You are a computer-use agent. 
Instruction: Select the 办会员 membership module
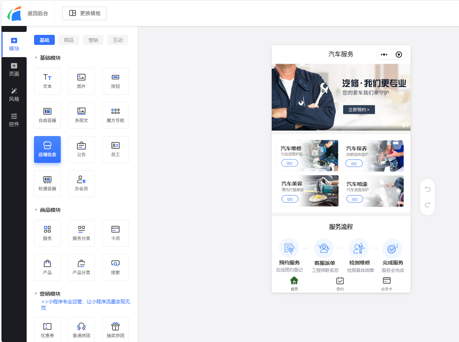[81, 184]
